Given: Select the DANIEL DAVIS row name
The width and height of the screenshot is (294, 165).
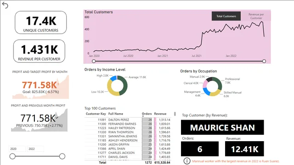Looking at the screenshot, I should (118, 157).
